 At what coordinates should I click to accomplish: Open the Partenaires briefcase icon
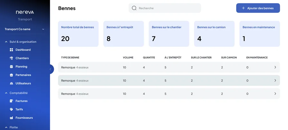(x=12, y=75)
